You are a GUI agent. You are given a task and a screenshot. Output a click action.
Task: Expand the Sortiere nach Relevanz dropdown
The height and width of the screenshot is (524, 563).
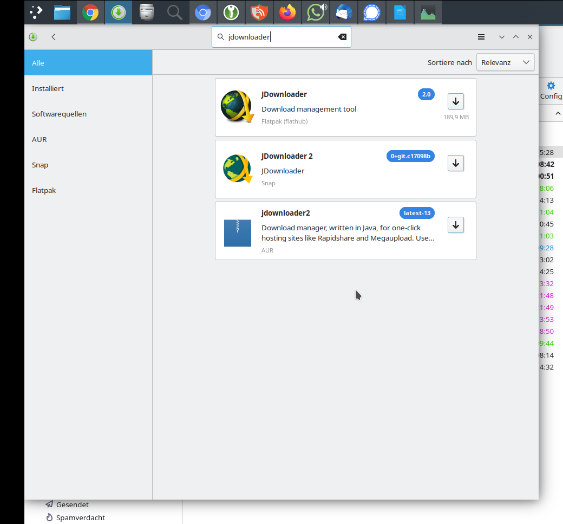[505, 62]
